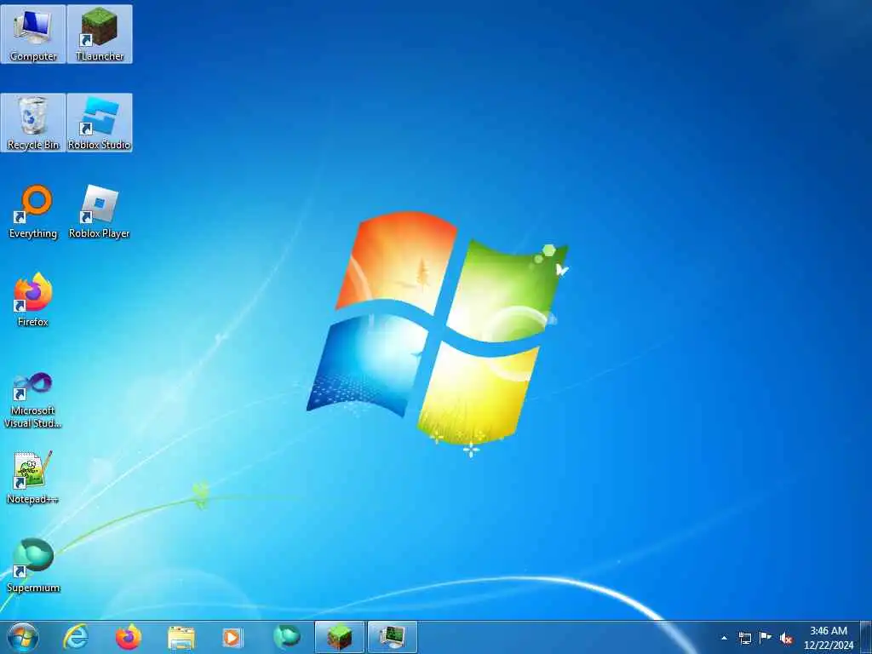The width and height of the screenshot is (872, 654).
Task: Select the Notepad++ desktop shortcut
Action: coord(33,477)
